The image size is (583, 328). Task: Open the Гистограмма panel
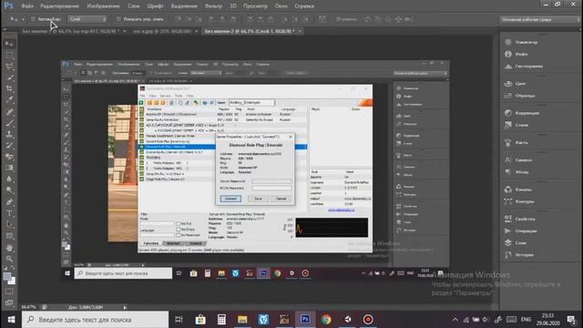click(524, 67)
